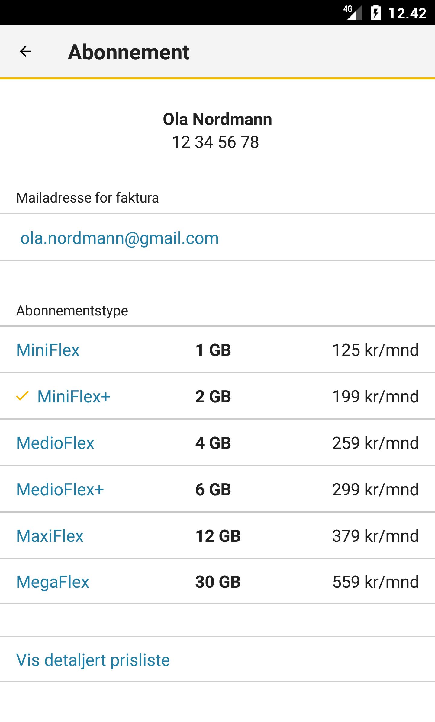Viewport: 435px width, 722px height.
Task: Edit the ola.nordmann@gmail.com invoice email
Action: coord(217,237)
